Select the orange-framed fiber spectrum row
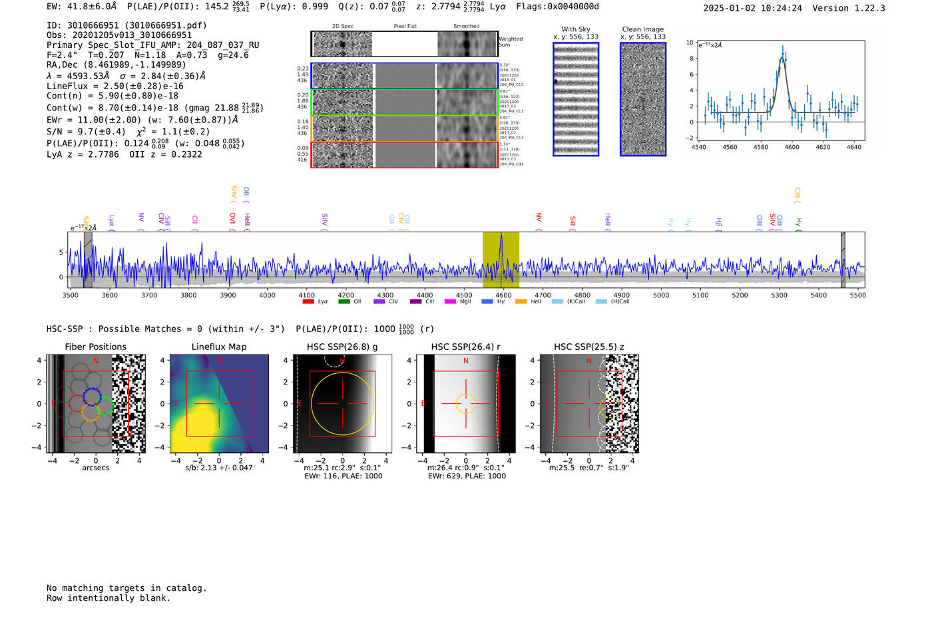This screenshot has width=932, height=634. tap(404, 128)
